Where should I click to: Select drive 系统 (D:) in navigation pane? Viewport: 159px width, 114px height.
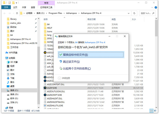[14, 94]
